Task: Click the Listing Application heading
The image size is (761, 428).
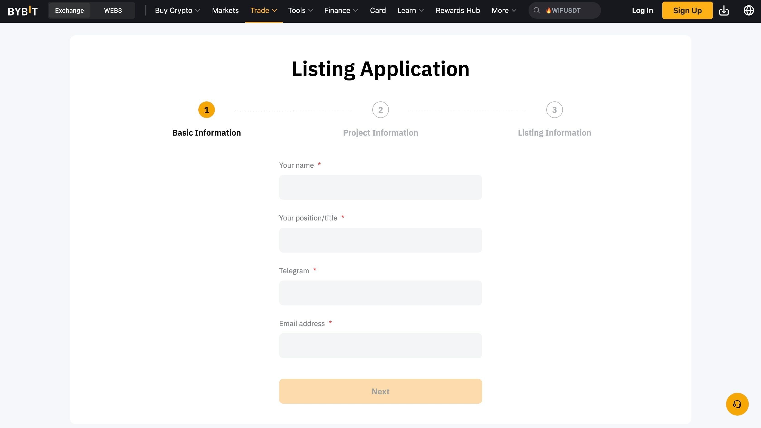Action: pos(381,69)
